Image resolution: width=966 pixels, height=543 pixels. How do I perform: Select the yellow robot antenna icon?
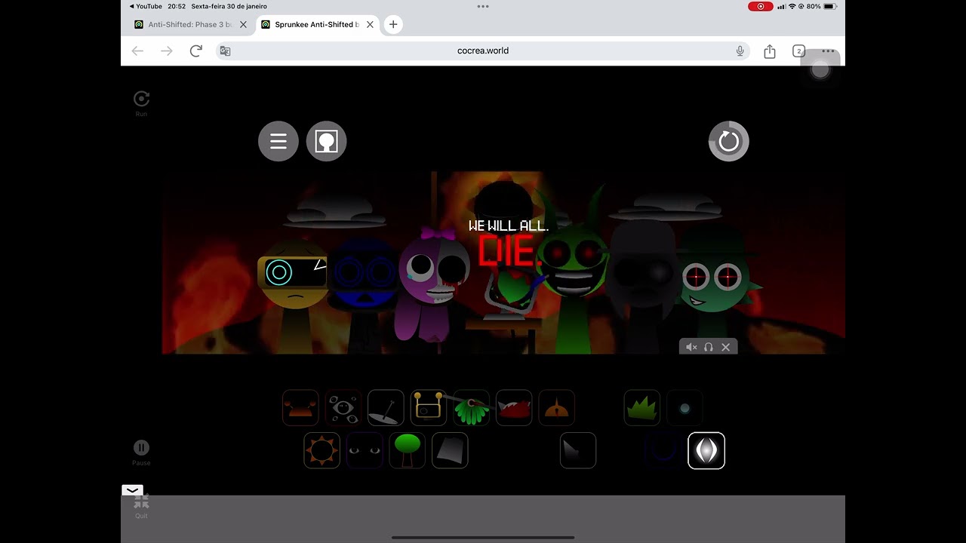point(429,408)
